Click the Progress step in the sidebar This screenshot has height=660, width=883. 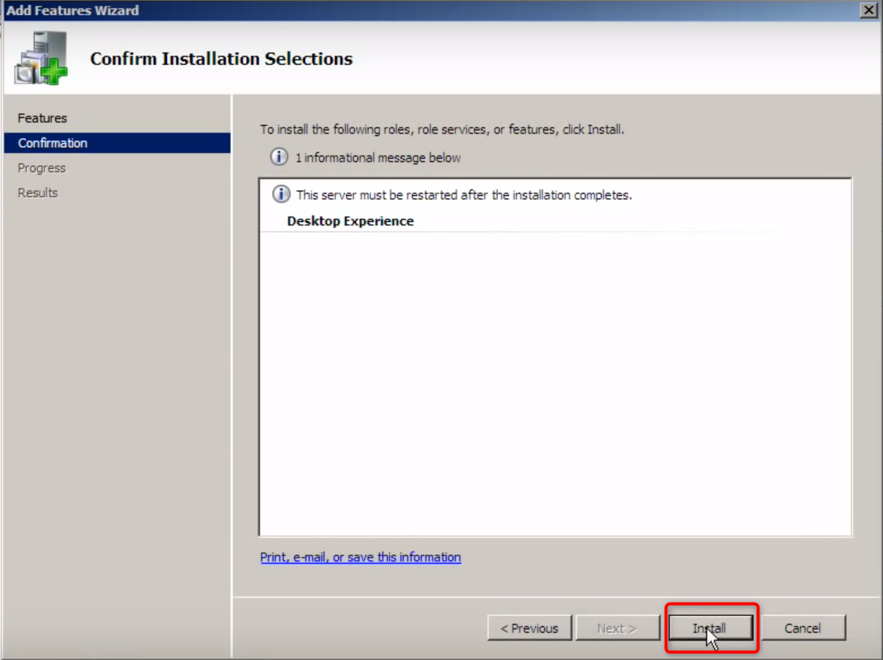[42, 168]
